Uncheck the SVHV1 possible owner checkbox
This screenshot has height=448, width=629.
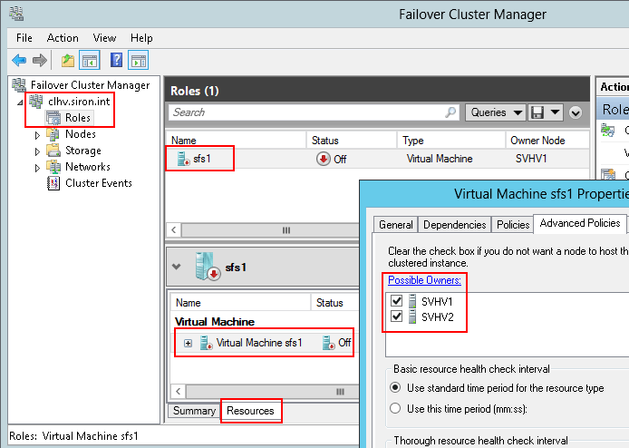click(396, 301)
